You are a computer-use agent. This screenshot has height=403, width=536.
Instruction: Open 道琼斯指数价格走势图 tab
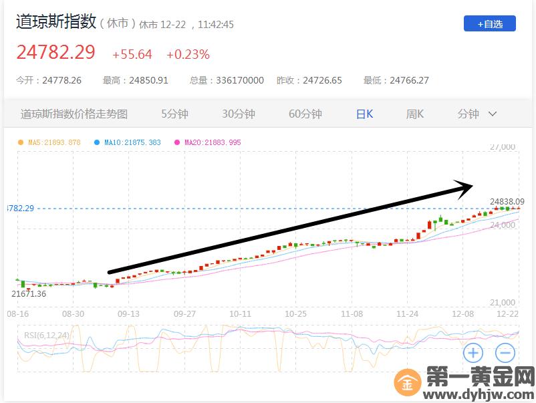pyautogui.click(x=74, y=114)
